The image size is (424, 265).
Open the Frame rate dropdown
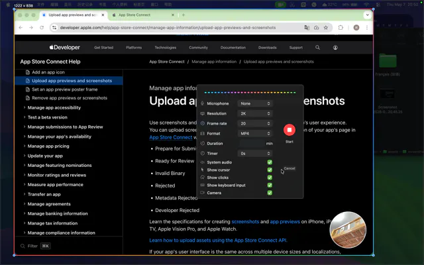pos(255,124)
